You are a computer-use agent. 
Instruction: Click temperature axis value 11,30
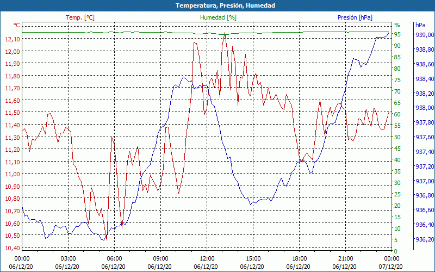point(13,138)
